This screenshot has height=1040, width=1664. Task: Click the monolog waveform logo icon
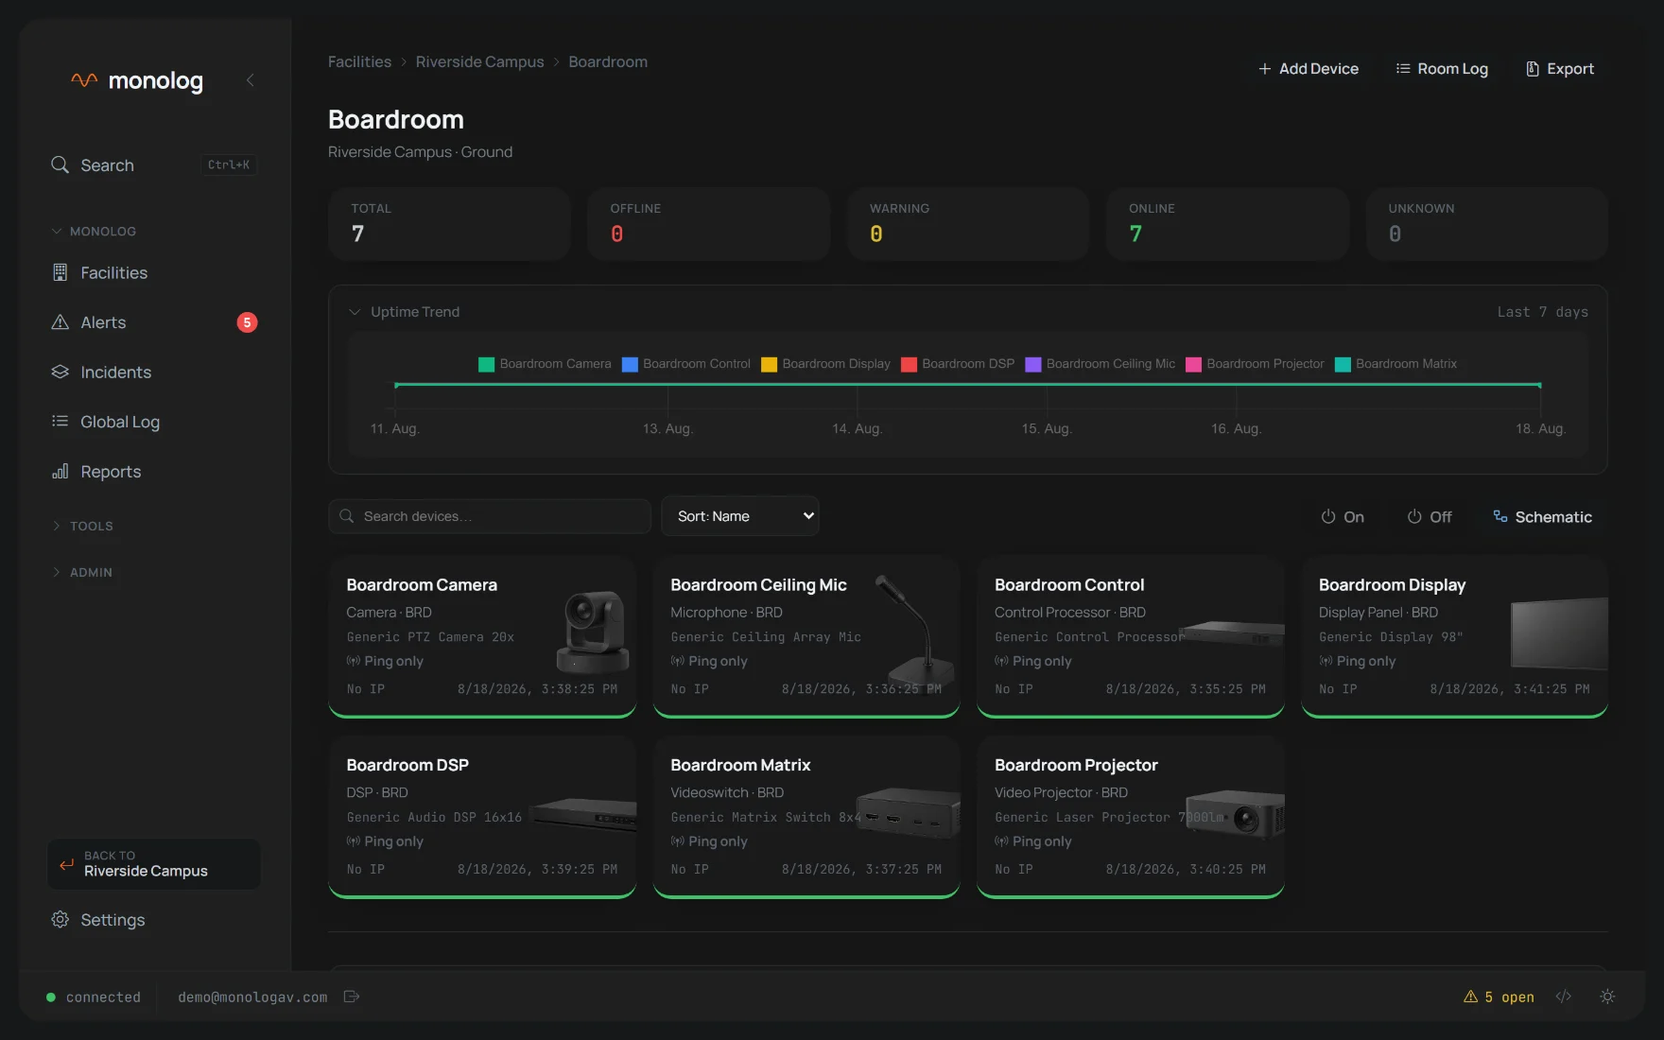(84, 80)
